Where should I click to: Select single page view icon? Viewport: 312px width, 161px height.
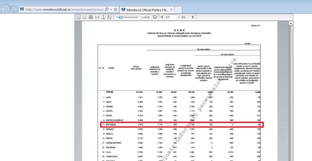coord(78,17)
